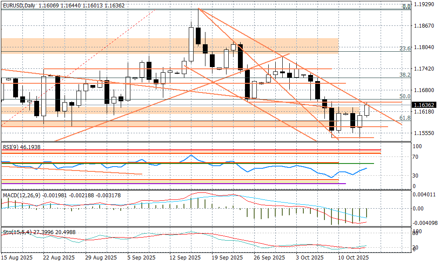Select the 0.0 Fibonacci level label
The width and height of the screenshot is (439, 263).
pos(407,7)
